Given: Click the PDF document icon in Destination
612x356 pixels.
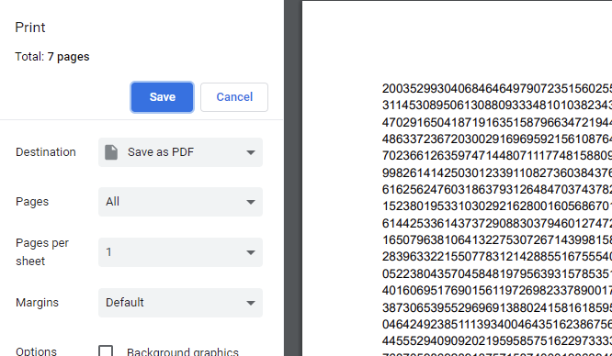Looking at the screenshot, I should 111,152.
